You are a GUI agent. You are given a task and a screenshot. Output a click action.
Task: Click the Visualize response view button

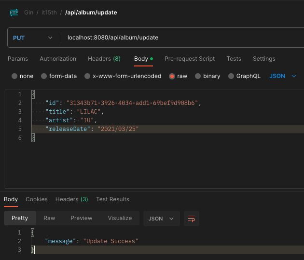pos(120,218)
